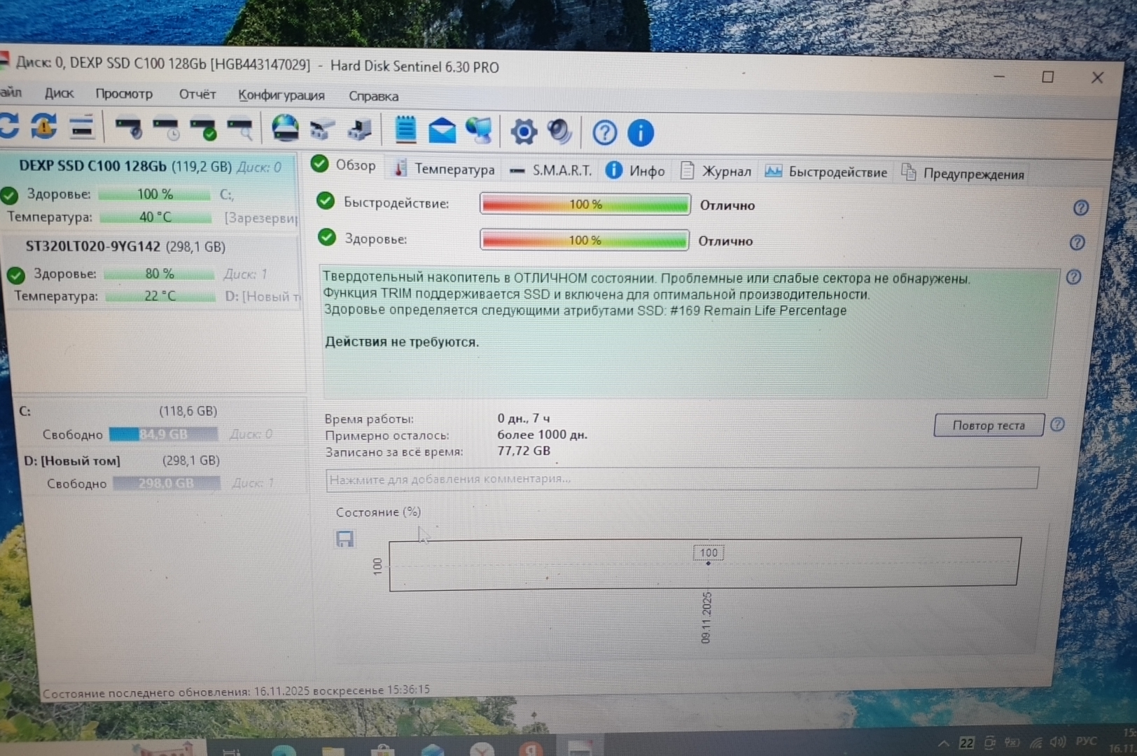
Task: Open the Температура tab
Action: (x=445, y=169)
